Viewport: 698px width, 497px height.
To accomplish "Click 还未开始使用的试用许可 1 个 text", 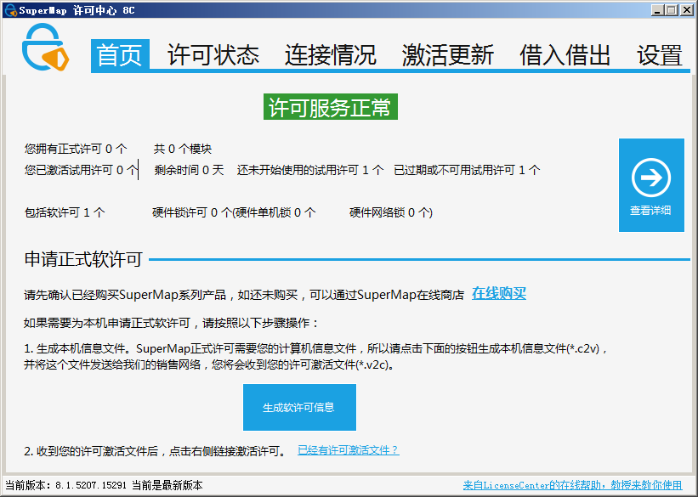I will pyautogui.click(x=309, y=170).
